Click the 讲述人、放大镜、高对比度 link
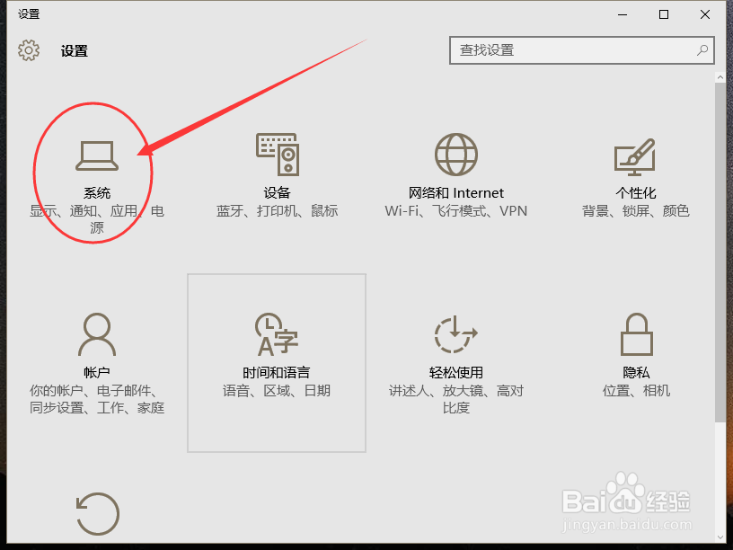The width and height of the screenshot is (733, 550). tap(456, 400)
